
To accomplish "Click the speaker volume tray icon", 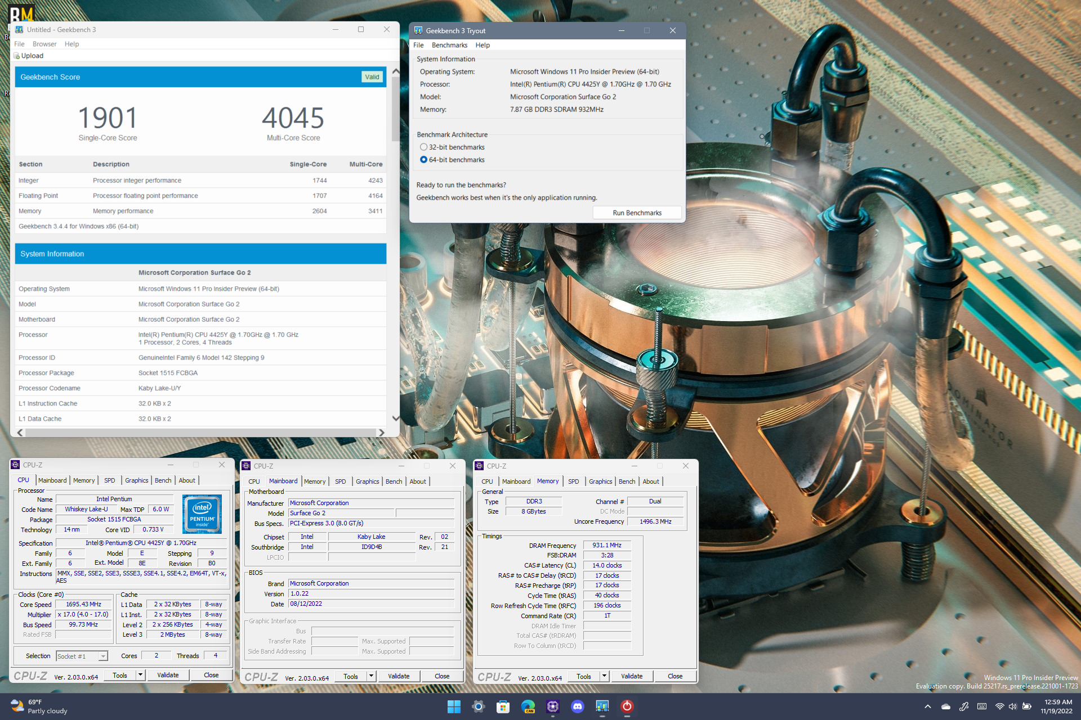I will 1013,706.
